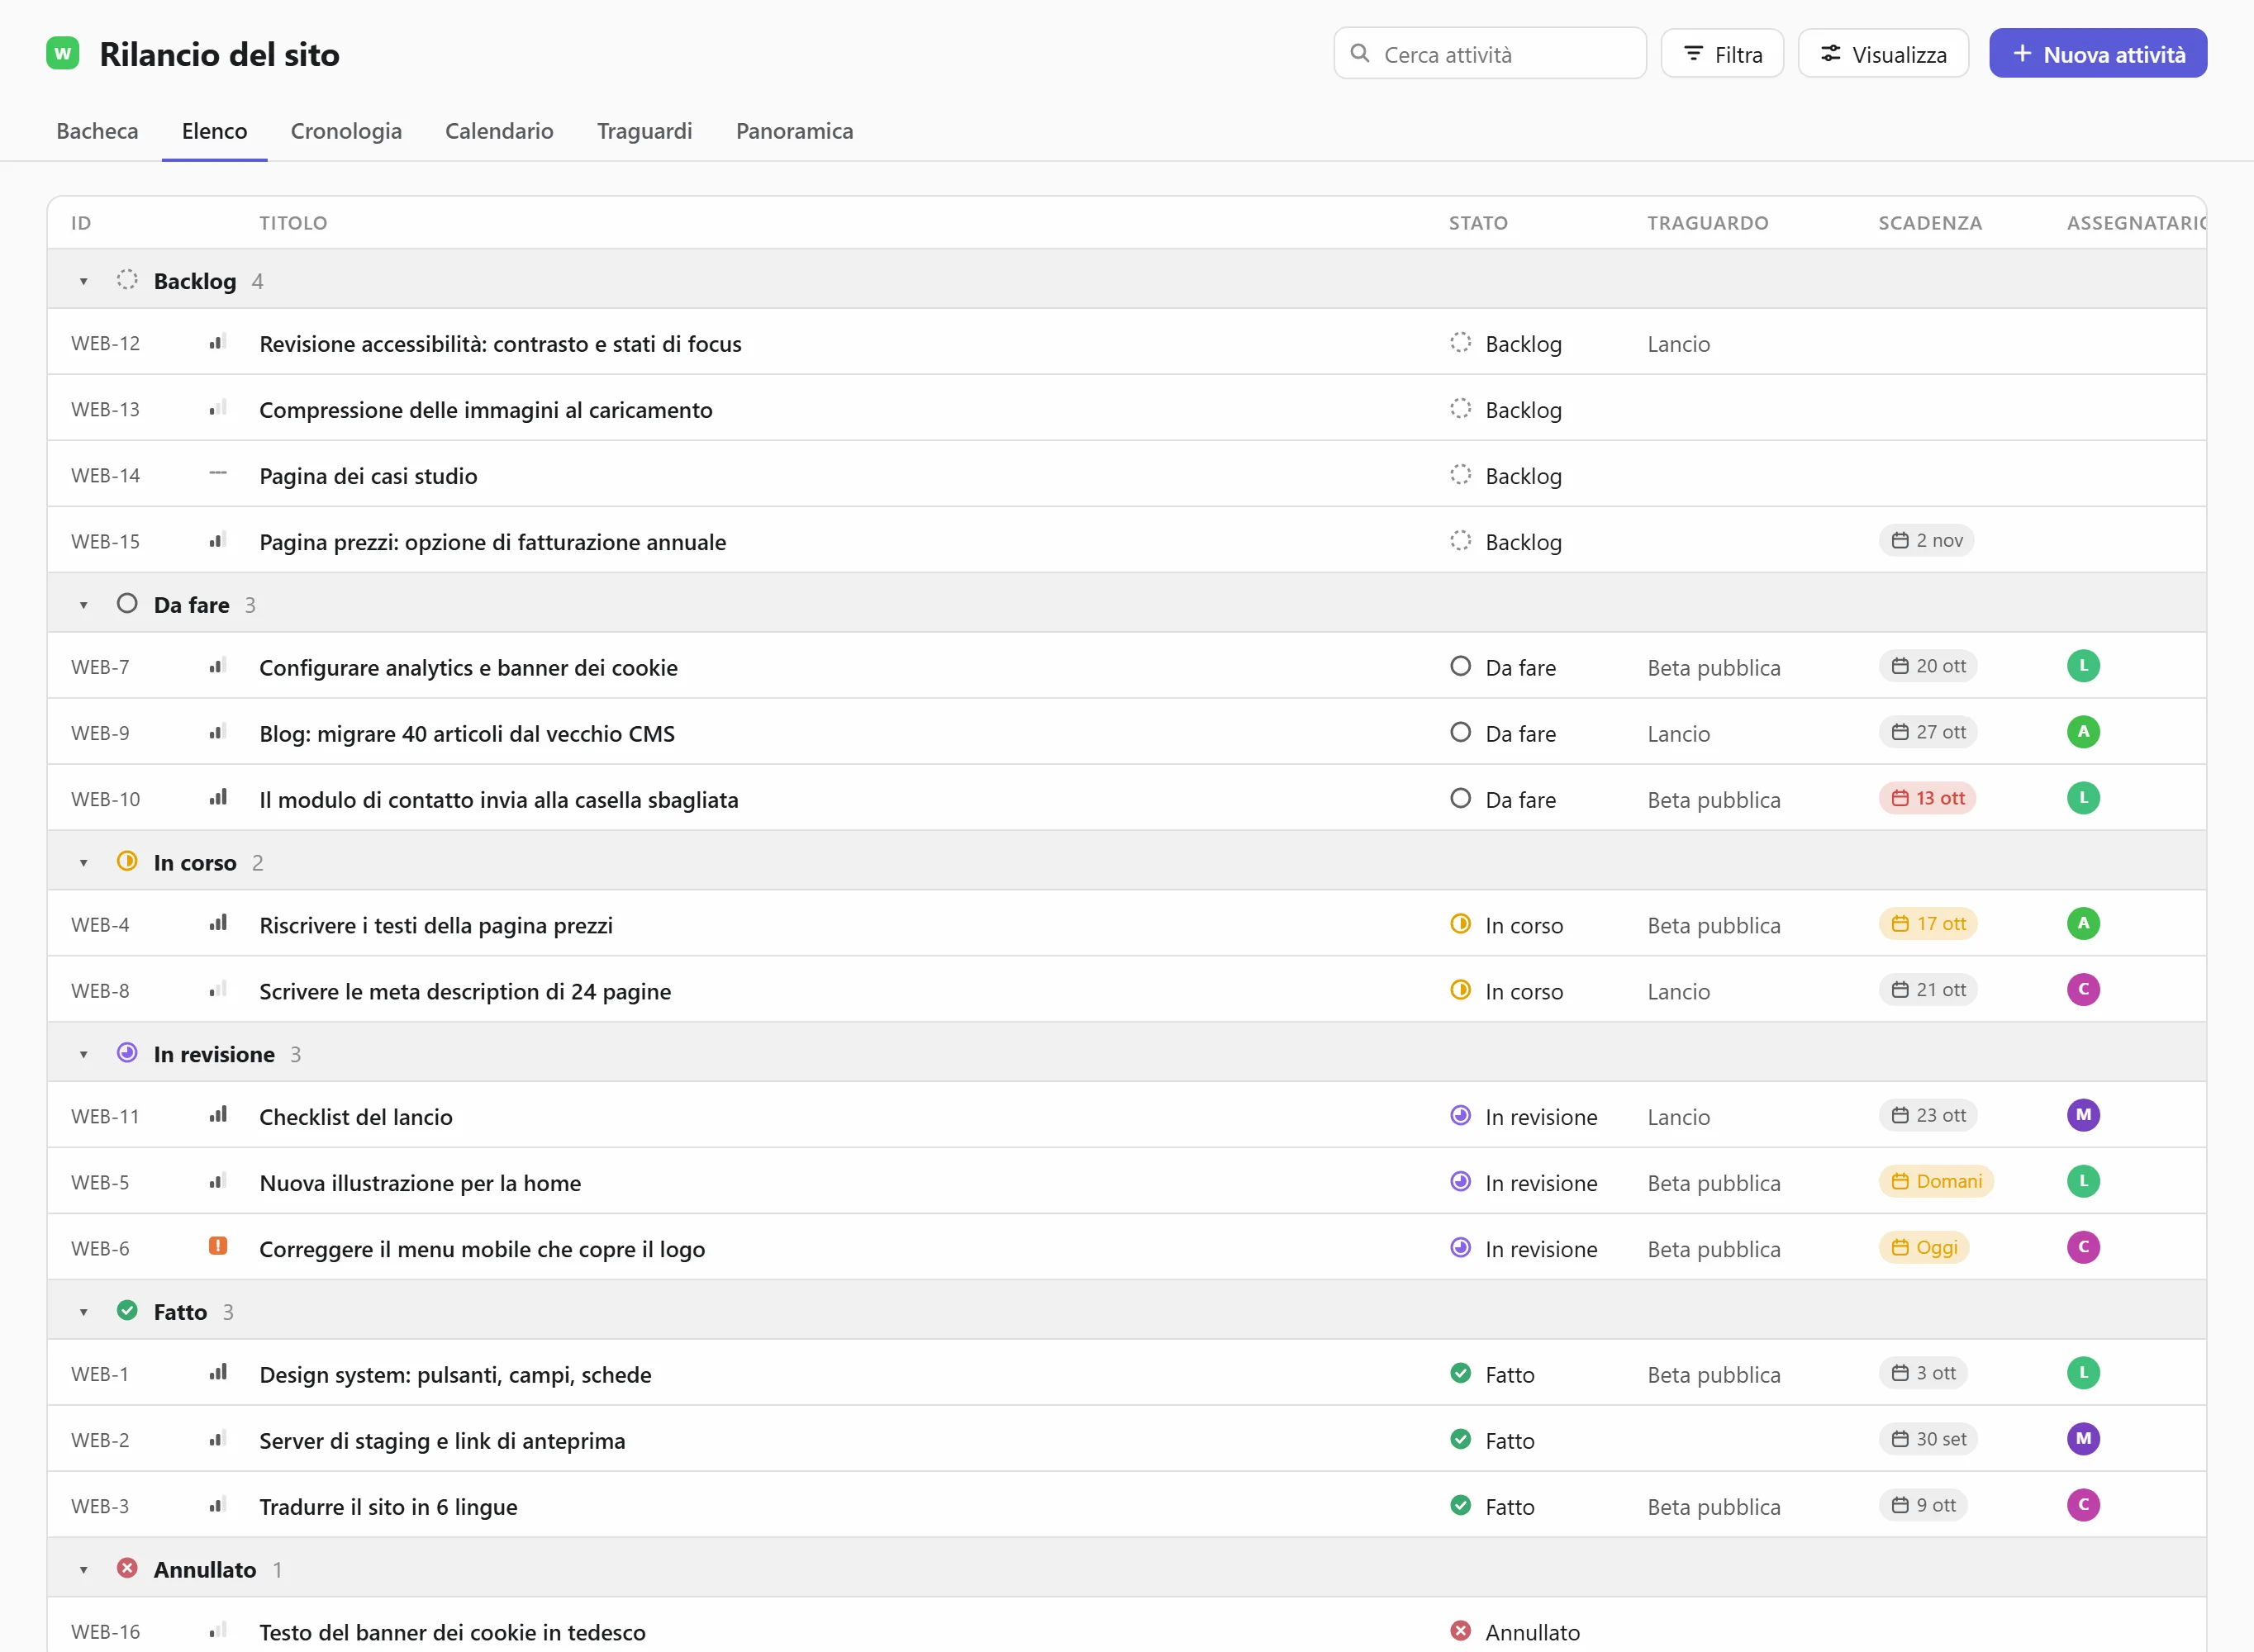Go to the Calendario tab

(x=499, y=131)
